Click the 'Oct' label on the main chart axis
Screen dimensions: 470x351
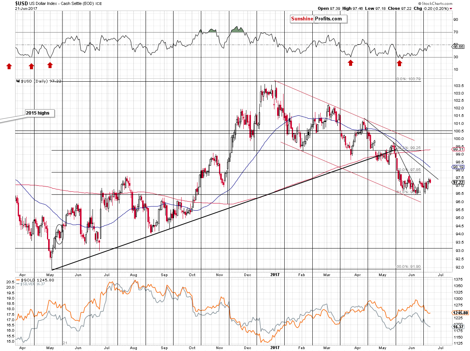pyautogui.click(x=192, y=275)
